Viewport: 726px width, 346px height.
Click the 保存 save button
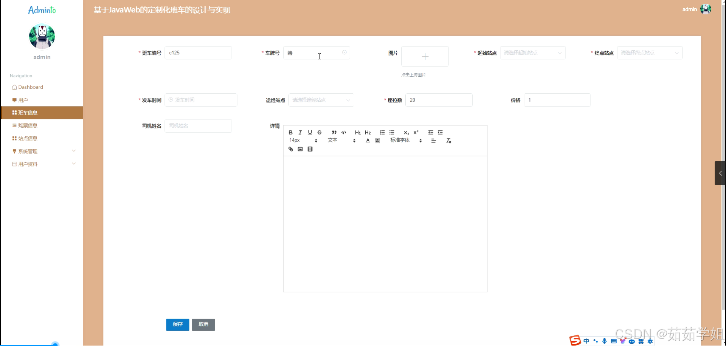[x=177, y=324]
